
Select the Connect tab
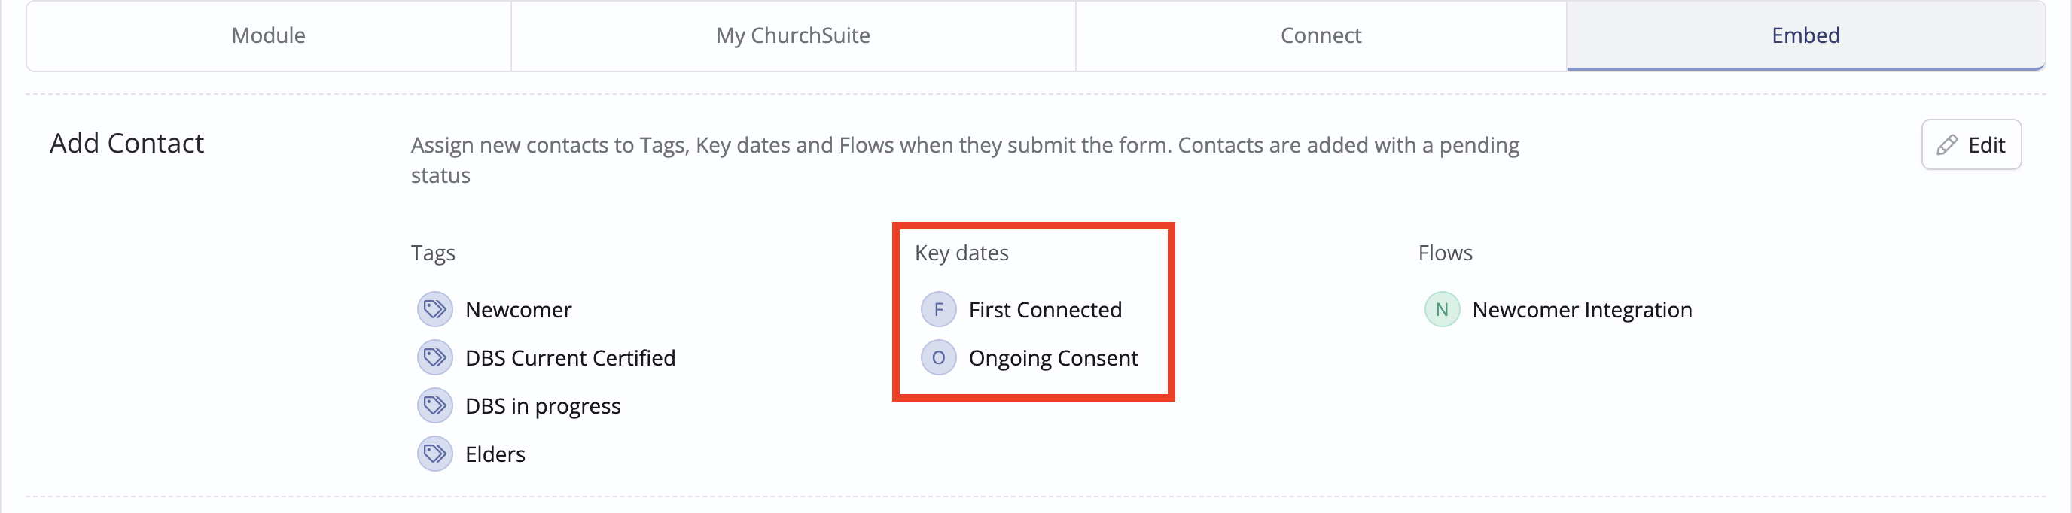point(1321,35)
